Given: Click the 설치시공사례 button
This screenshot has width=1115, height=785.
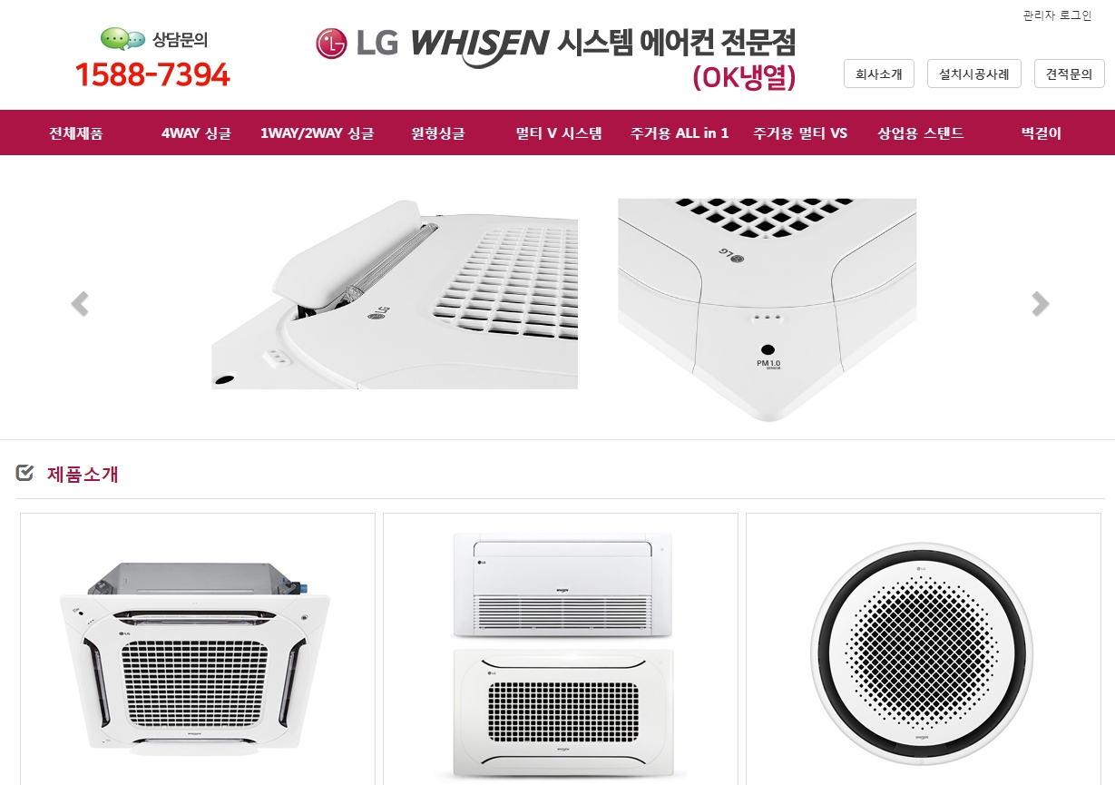Looking at the screenshot, I should pyautogui.click(x=974, y=74).
